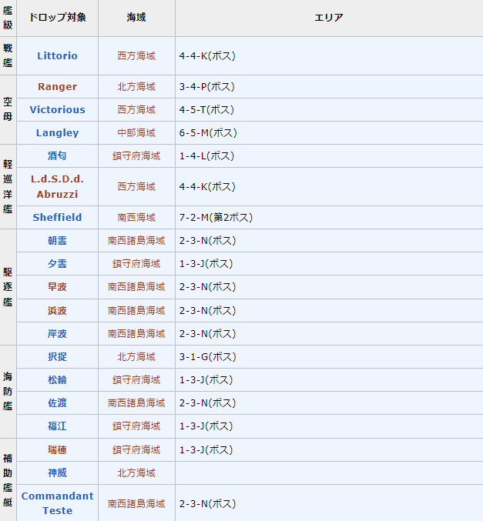Viewport: 483px width, 521px height.
Task: Click the ドロップ対象 column header
Action: (x=57, y=17)
